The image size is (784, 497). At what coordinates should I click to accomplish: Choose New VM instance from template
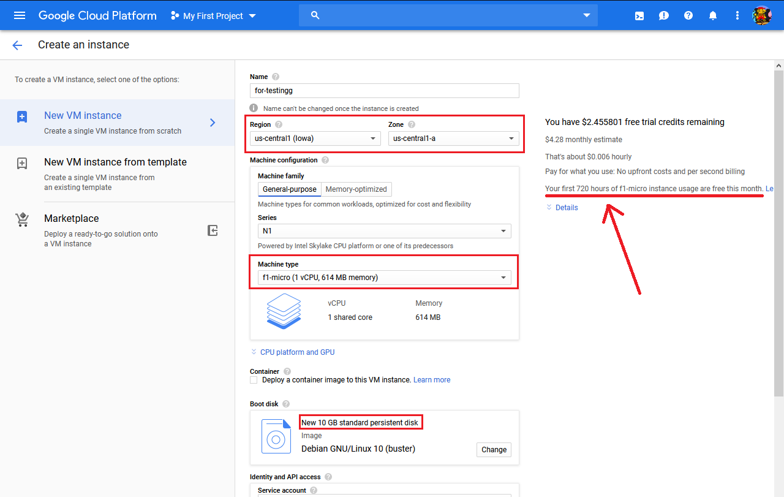(118, 174)
